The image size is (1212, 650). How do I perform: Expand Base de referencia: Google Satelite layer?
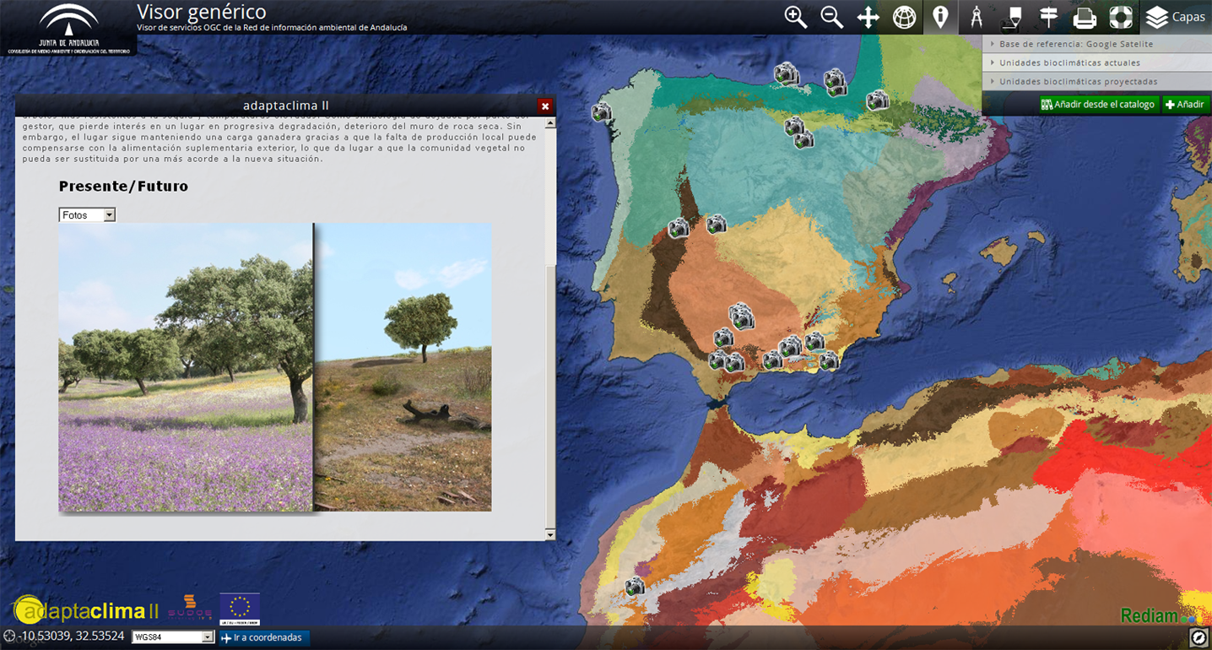point(1075,44)
